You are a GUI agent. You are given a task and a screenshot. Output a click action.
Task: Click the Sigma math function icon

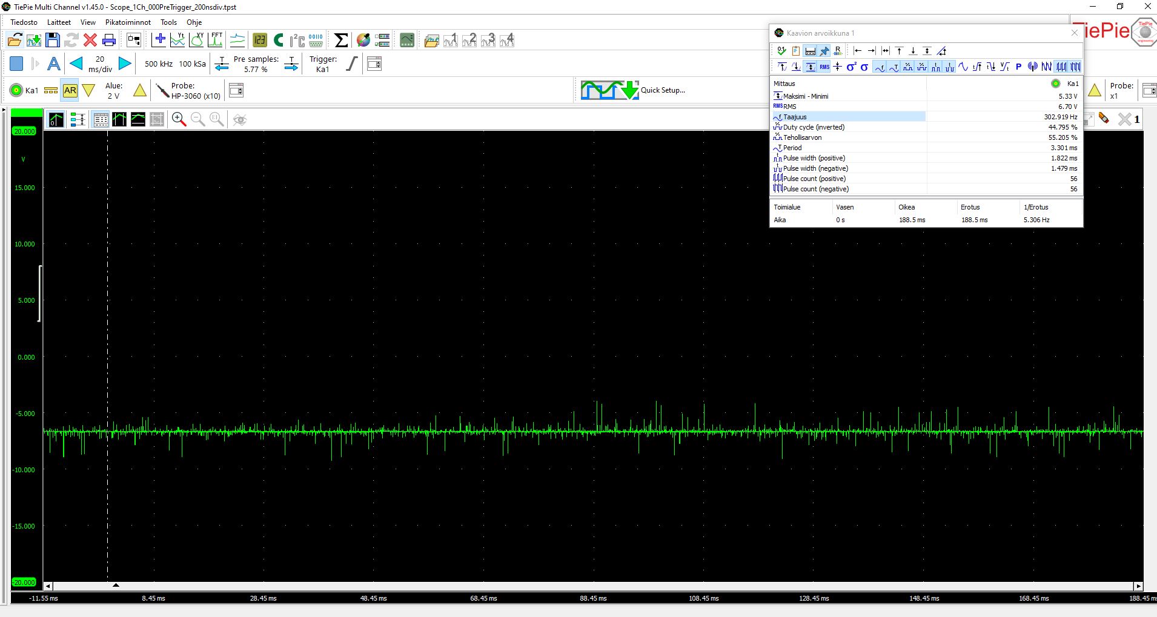tap(341, 40)
